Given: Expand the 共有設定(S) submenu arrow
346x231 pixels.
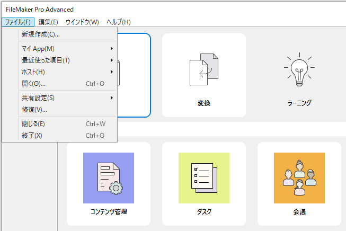Looking at the screenshot, I should coord(112,97).
